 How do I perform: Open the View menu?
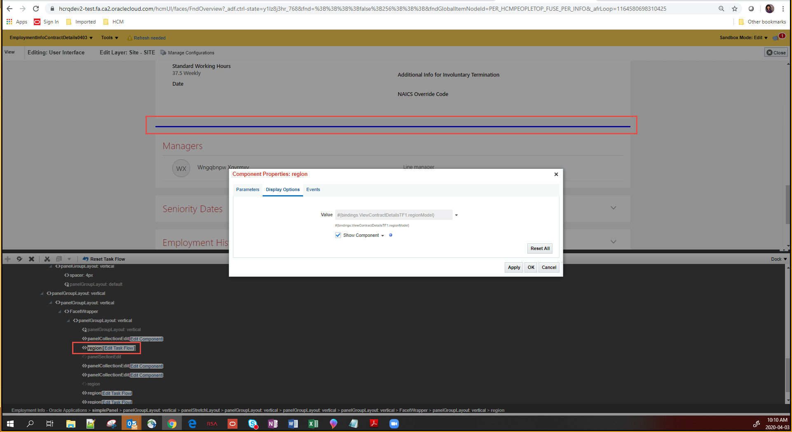9,52
